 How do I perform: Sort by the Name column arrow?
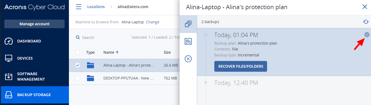[117, 52]
